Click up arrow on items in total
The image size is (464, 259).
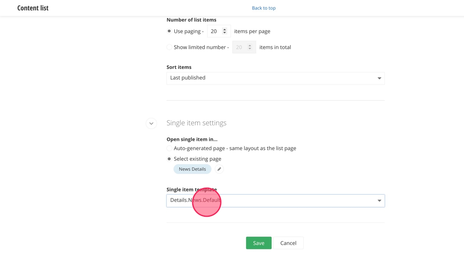click(250, 45)
